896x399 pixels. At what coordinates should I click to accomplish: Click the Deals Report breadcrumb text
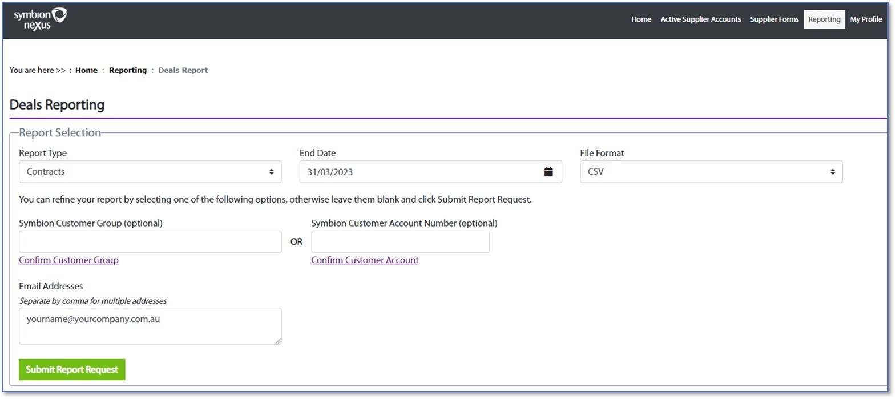(x=183, y=70)
